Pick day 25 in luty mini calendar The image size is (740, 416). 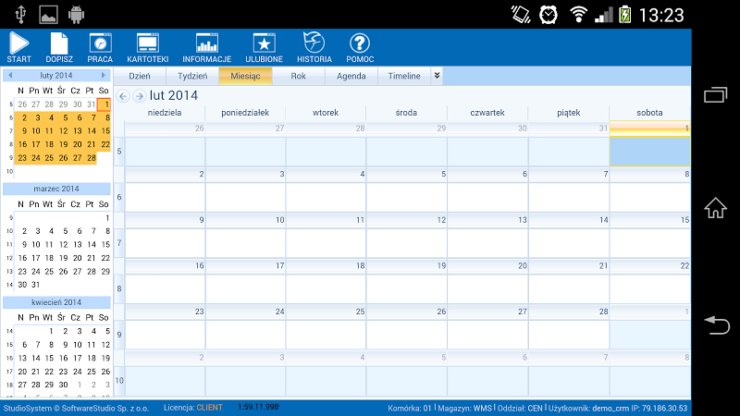(x=49, y=158)
